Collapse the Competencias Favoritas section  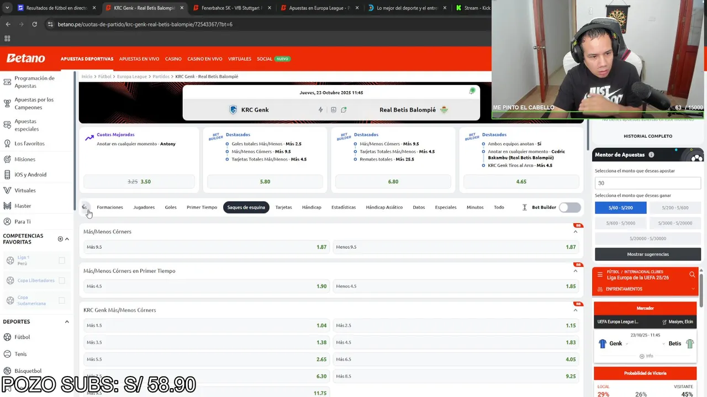(67, 239)
